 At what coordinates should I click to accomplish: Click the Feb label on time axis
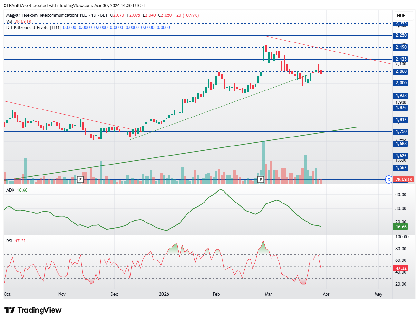(x=216, y=294)
